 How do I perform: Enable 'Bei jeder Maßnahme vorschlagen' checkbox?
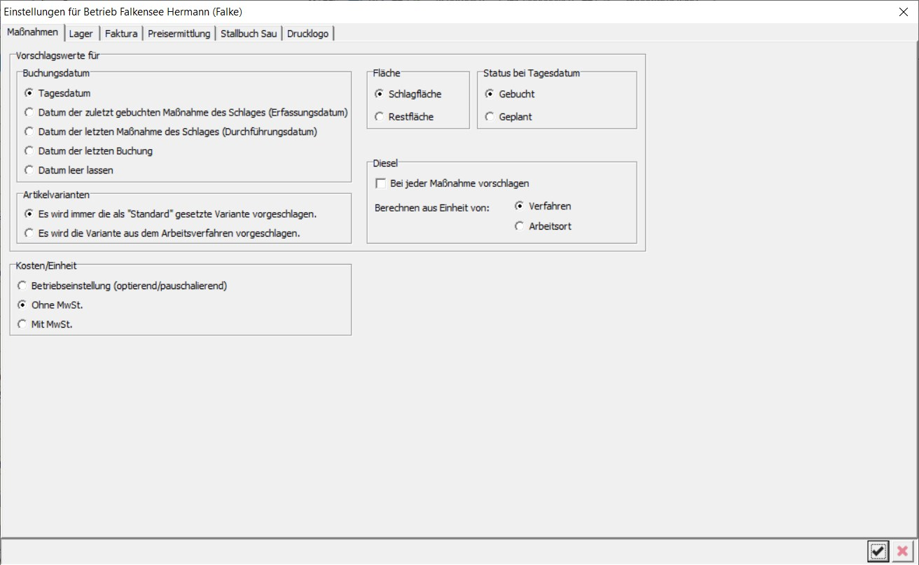click(381, 183)
